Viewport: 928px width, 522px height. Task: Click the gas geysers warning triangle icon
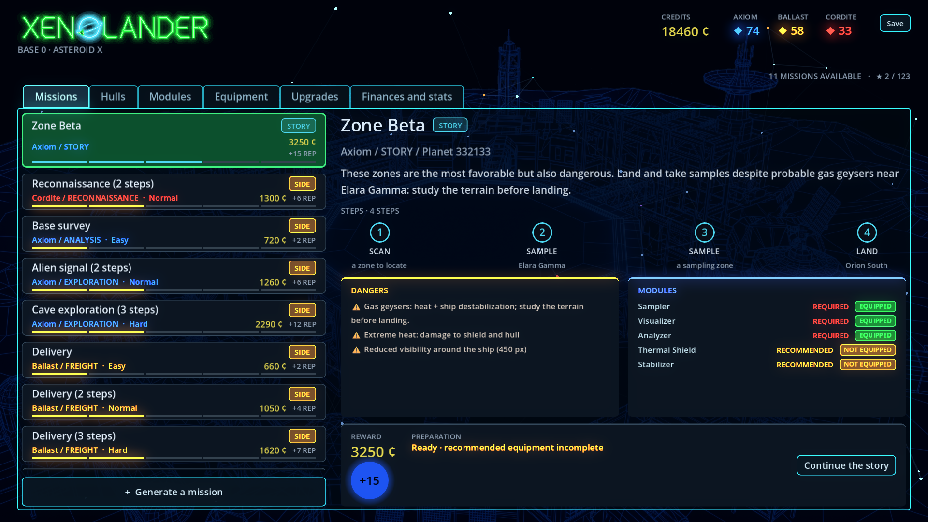pos(356,307)
